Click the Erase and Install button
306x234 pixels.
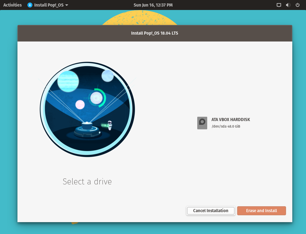coord(261,211)
